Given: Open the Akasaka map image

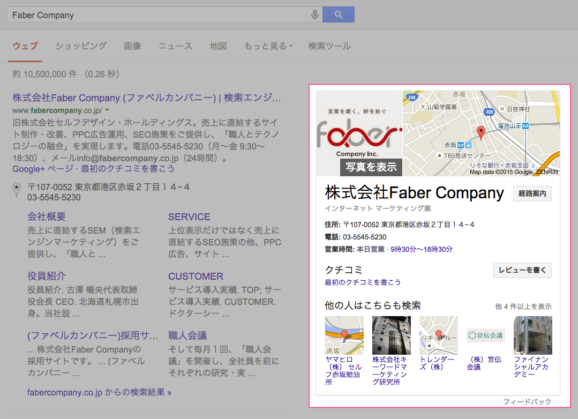Looking at the screenshot, I should [482, 133].
